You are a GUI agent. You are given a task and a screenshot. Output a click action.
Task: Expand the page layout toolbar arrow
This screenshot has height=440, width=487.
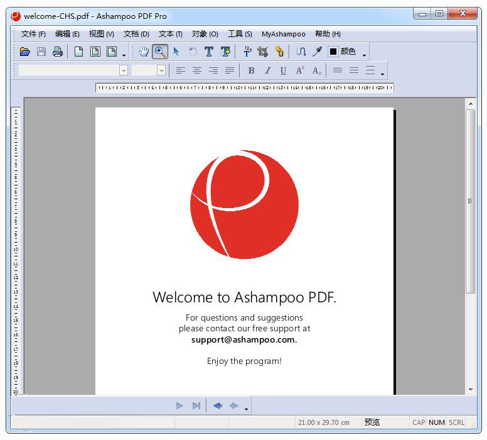pyautogui.click(x=124, y=55)
